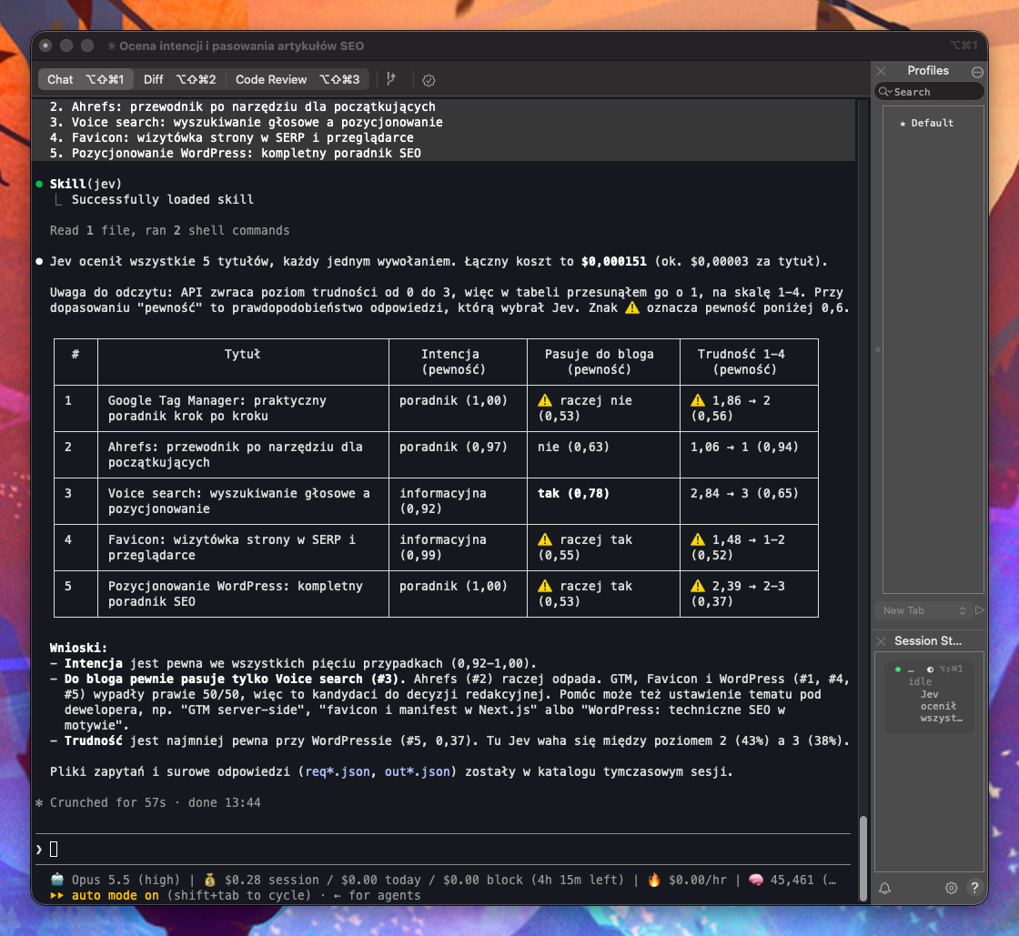This screenshot has height=936, width=1019.
Task: Switch to the Chat tab
Action: pos(86,79)
